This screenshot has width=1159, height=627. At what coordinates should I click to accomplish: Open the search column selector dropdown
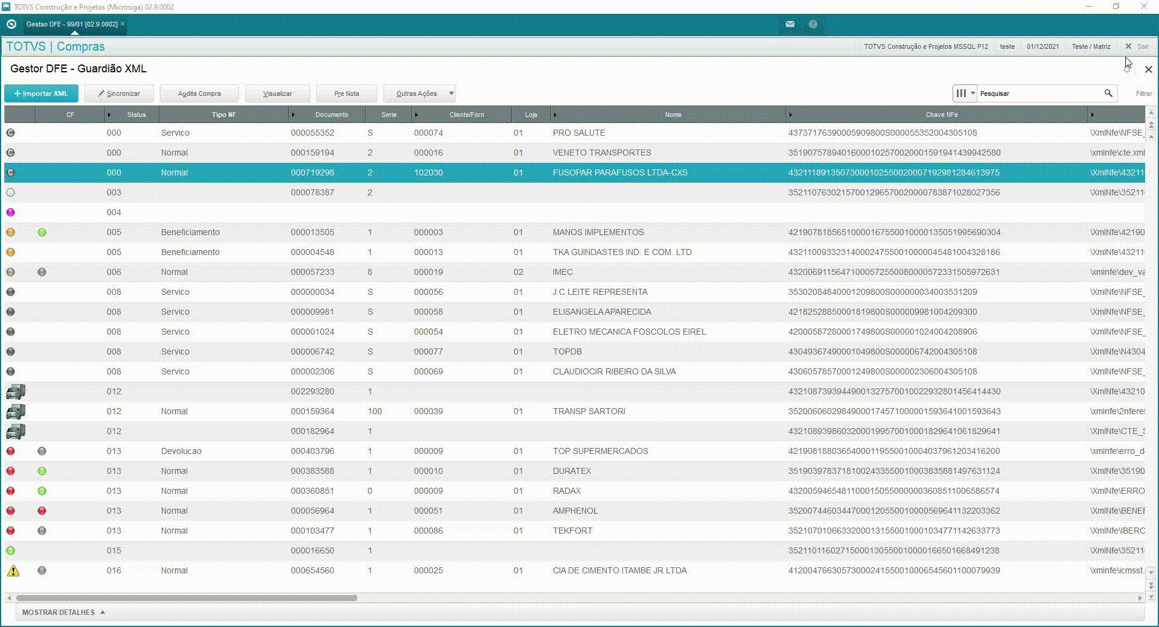click(x=965, y=93)
